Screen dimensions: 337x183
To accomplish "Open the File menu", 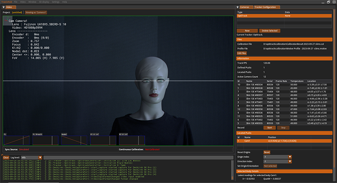I will click(x=15, y=2).
